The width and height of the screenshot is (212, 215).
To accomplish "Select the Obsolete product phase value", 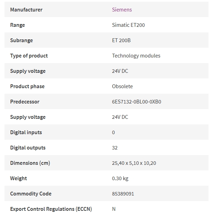I will point(122,86).
